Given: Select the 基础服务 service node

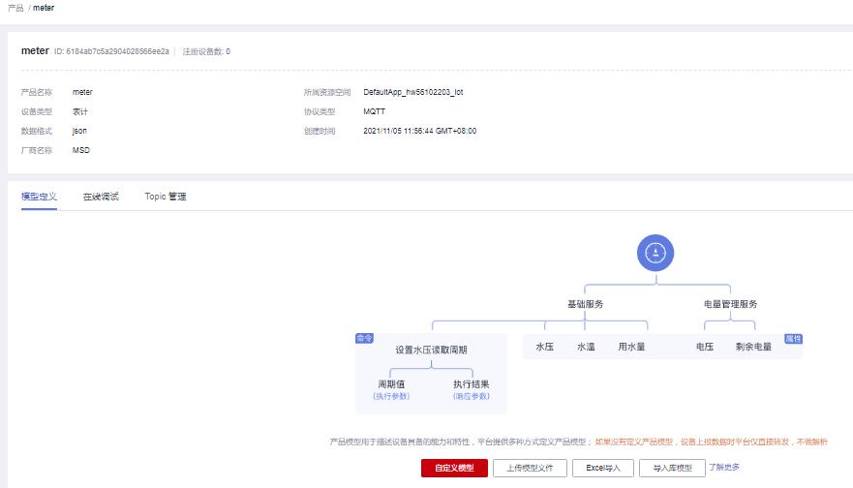Looking at the screenshot, I should 586,304.
